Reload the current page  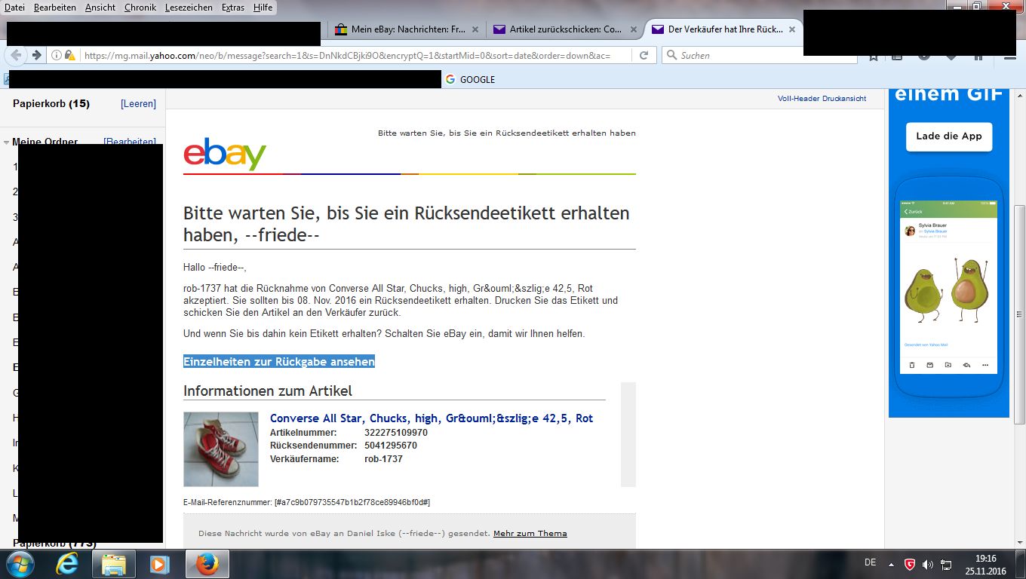(644, 55)
